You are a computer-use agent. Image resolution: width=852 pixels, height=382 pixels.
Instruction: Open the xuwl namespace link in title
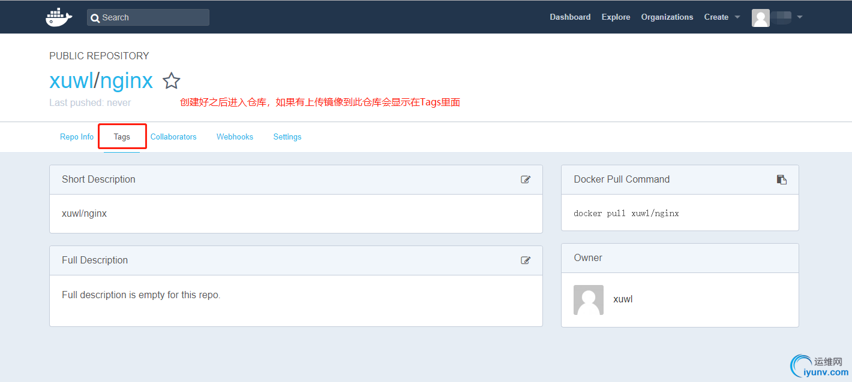tap(71, 80)
